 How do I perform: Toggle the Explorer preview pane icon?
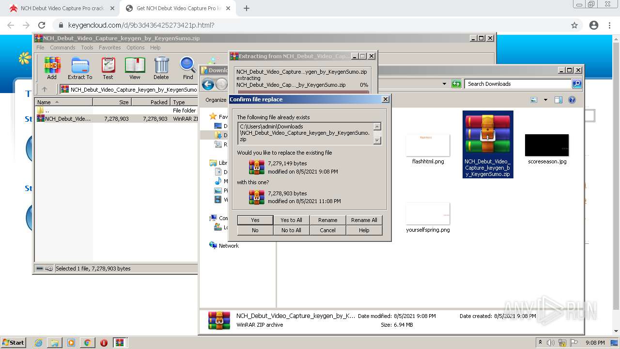click(558, 100)
